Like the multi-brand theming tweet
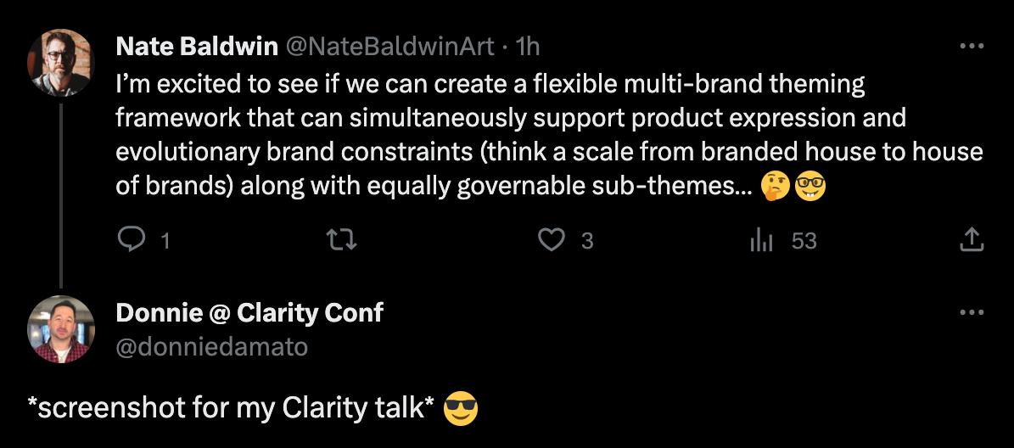Image resolution: width=1014 pixels, height=448 pixels. pyautogui.click(x=551, y=240)
